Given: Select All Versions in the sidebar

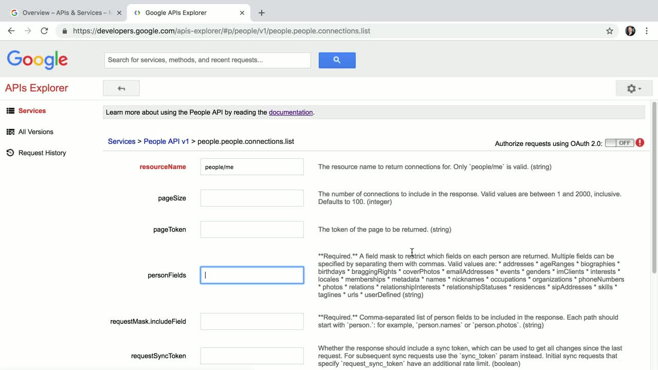Looking at the screenshot, I should coord(35,132).
